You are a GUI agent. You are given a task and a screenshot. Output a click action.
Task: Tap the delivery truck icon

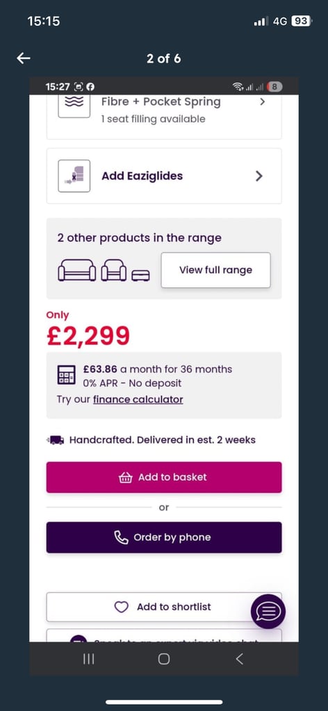point(56,440)
